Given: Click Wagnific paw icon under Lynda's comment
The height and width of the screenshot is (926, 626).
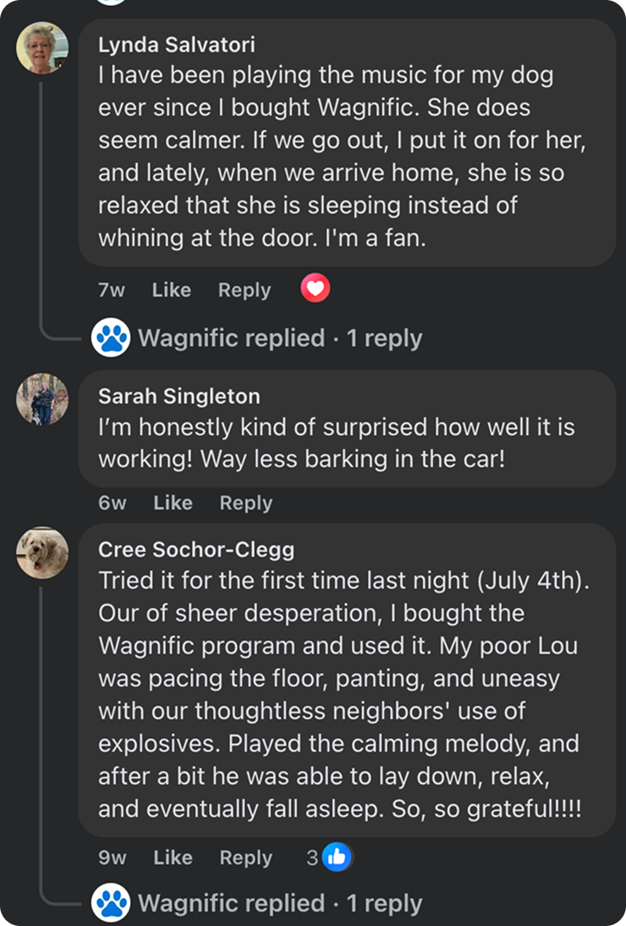Looking at the screenshot, I should click(x=112, y=339).
